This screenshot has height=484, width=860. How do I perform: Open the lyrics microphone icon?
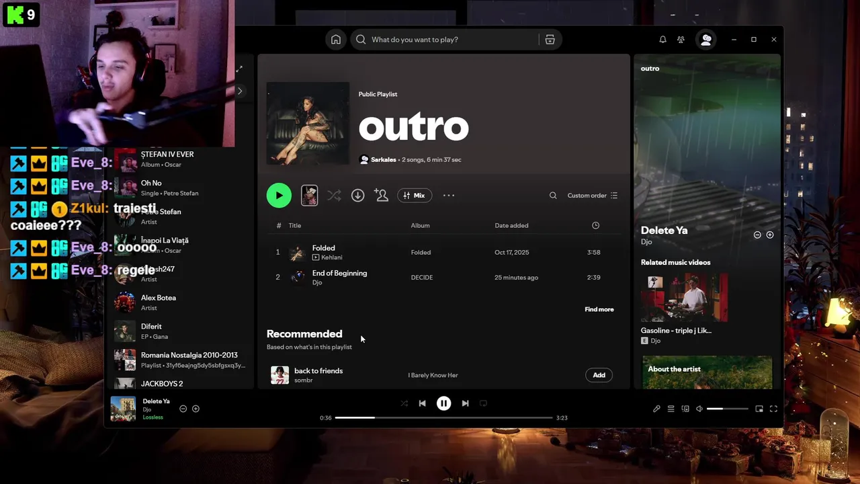click(x=656, y=409)
